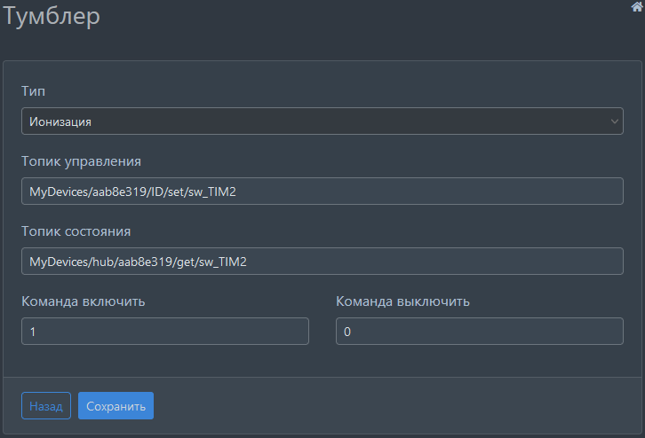Open the Тип dropdown
Viewport: 645px width, 438px height.
point(322,121)
